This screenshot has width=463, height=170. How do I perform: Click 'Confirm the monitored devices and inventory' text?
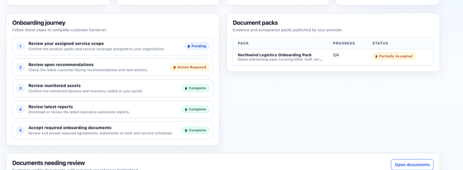[x=86, y=91]
